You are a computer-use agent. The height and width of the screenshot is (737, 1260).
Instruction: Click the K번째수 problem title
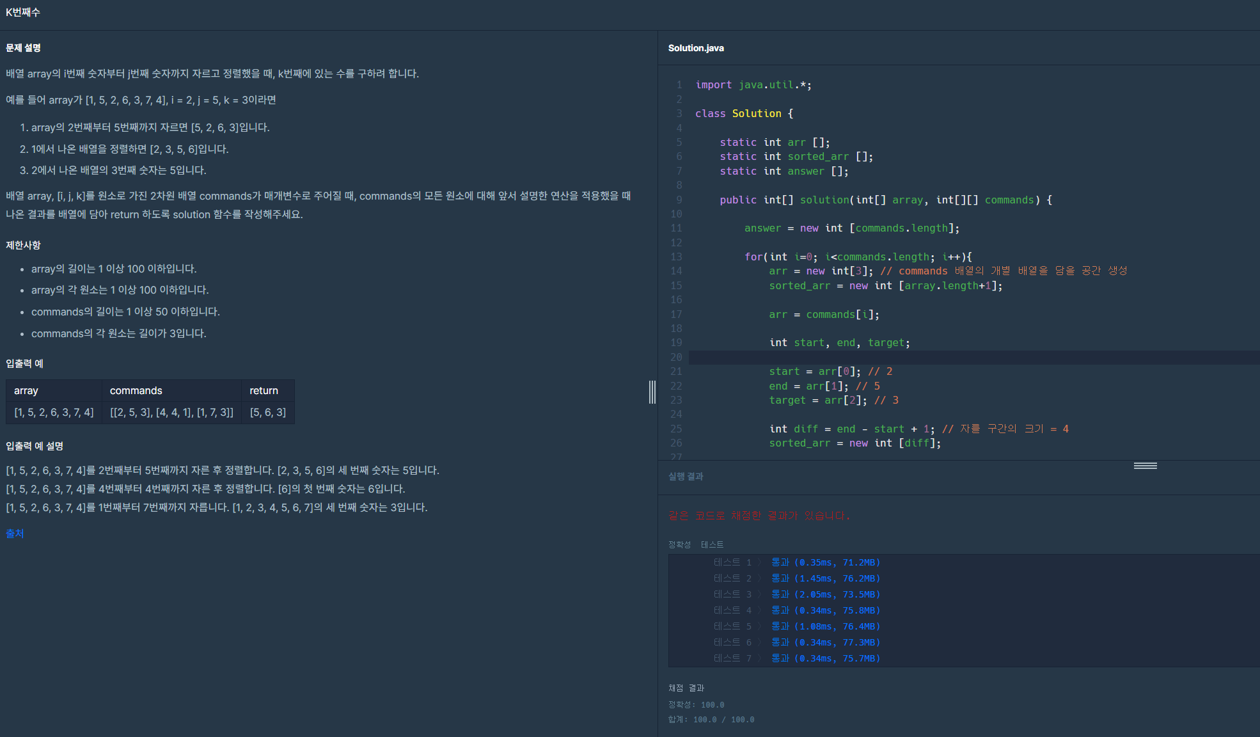click(23, 12)
